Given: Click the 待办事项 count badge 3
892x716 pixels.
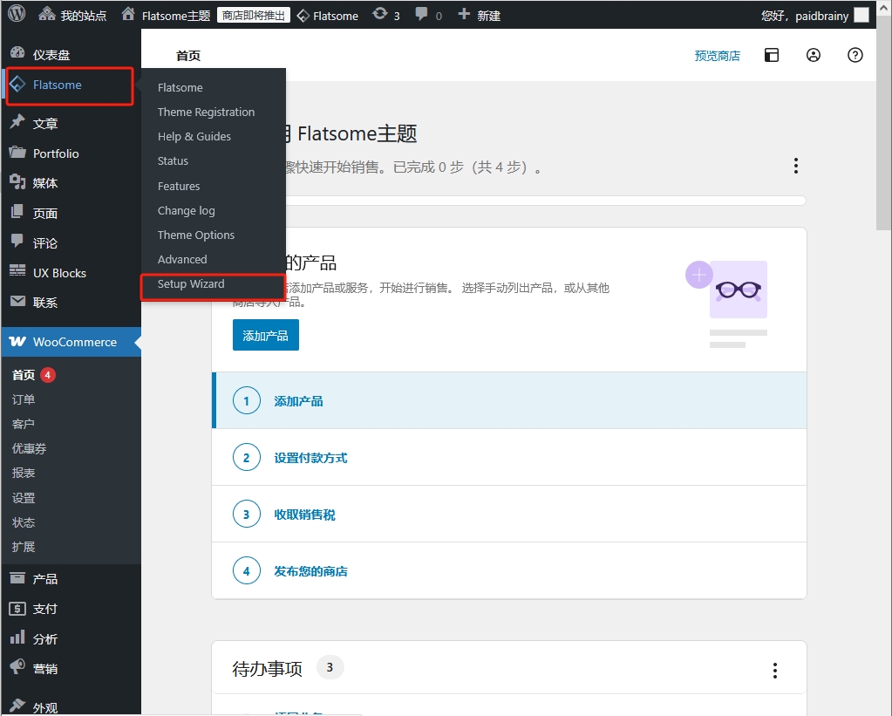Looking at the screenshot, I should pyautogui.click(x=330, y=667).
